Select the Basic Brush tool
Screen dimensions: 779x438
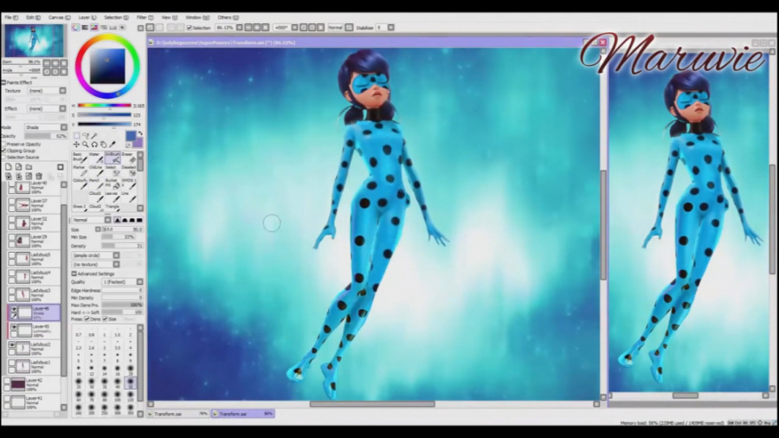pos(80,158)
